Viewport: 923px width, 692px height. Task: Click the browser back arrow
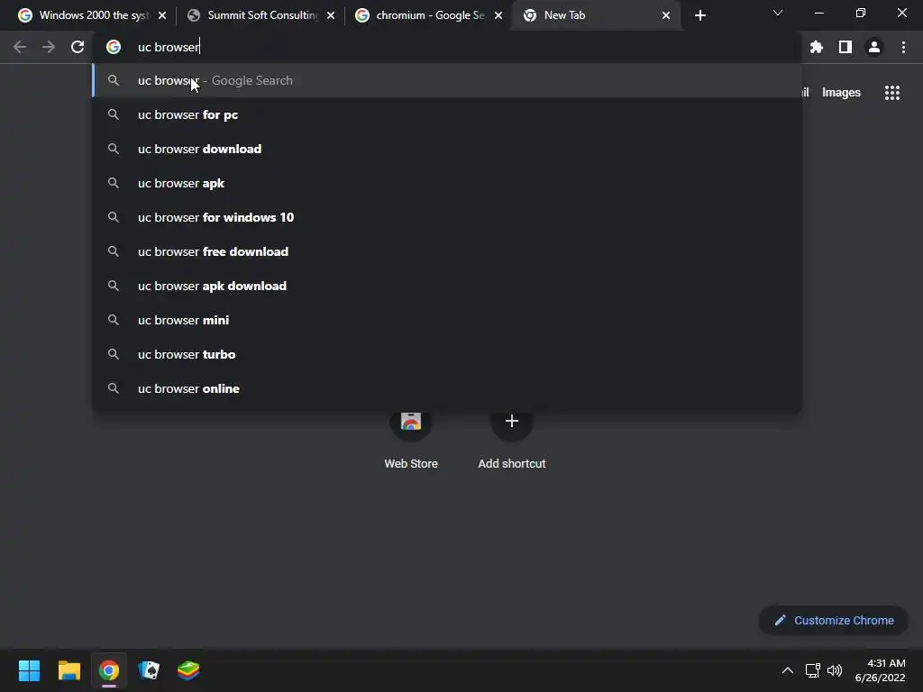click(x=20, y=47)
